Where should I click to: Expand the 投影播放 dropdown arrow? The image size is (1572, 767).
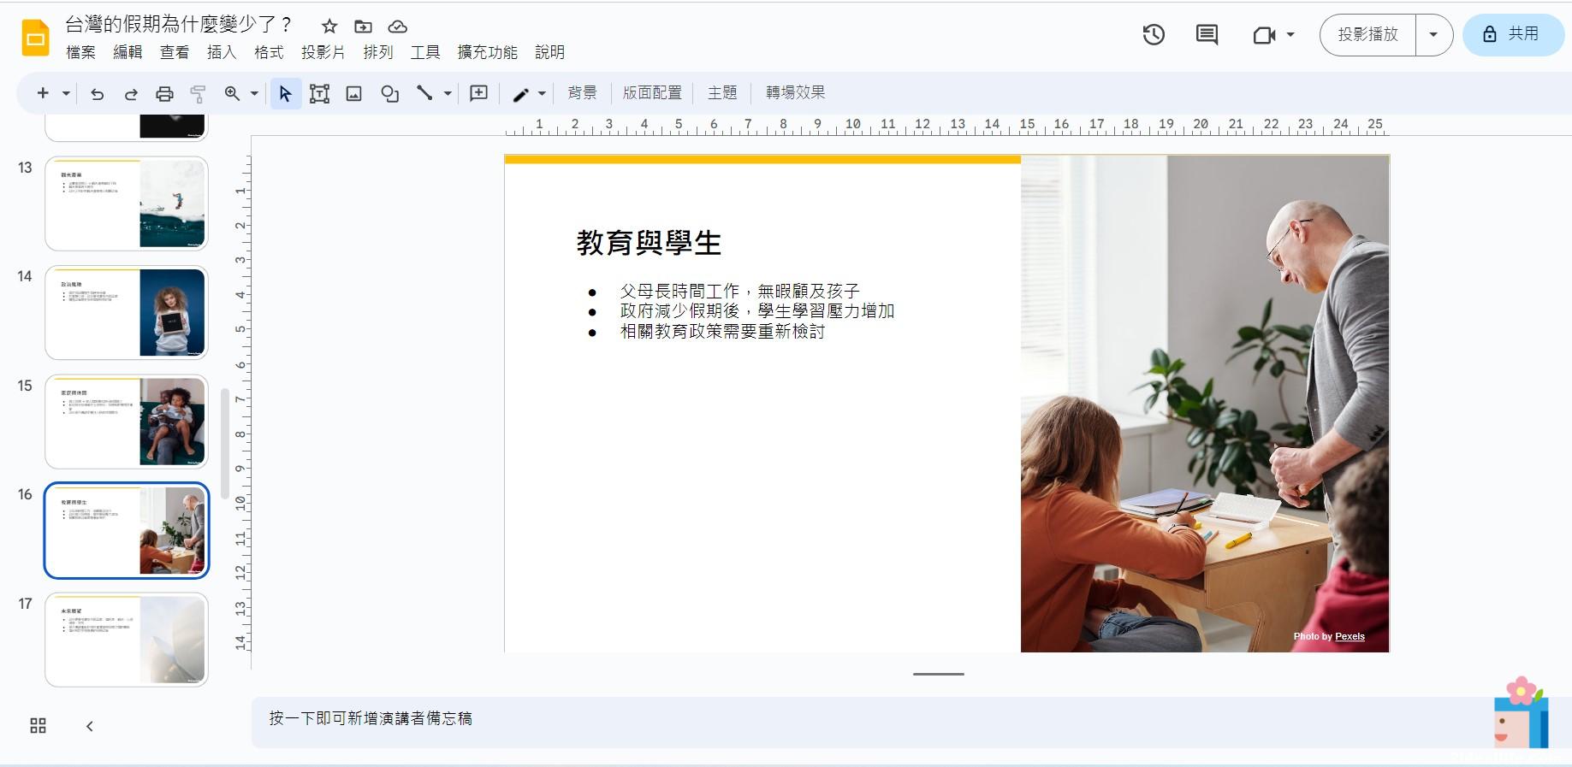click(1433, 35)
